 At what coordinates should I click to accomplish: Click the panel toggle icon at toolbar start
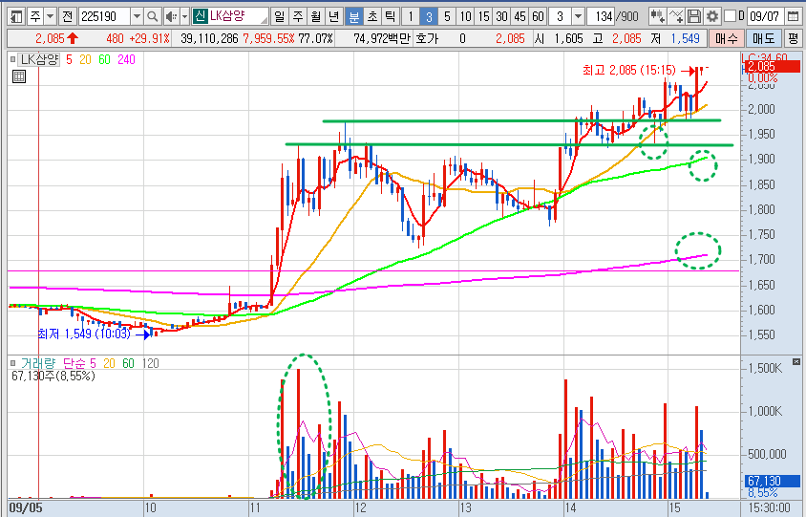[x=16, y=17]
